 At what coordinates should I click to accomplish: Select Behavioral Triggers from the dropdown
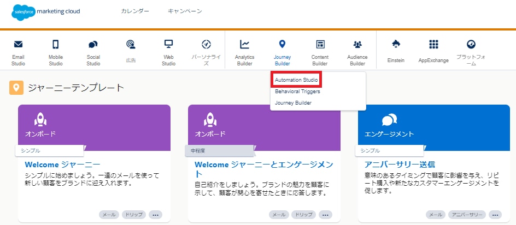pos(297,92)
